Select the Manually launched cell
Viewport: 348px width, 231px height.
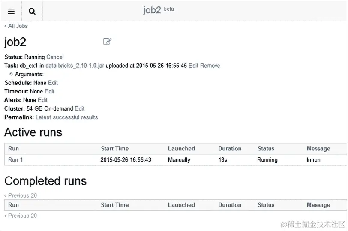[179, 160]
